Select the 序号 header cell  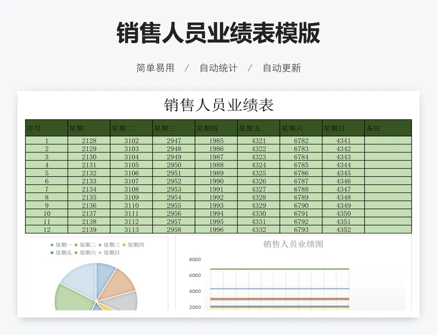coord(46,128)
